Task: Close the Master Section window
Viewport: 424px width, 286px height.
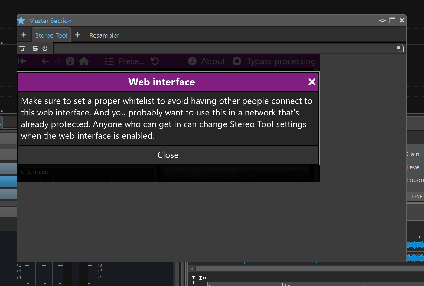Action: (x=402, y=20)
